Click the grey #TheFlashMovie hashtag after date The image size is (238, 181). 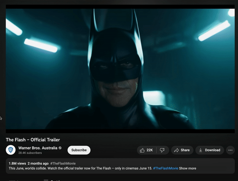tap(63, 164)
